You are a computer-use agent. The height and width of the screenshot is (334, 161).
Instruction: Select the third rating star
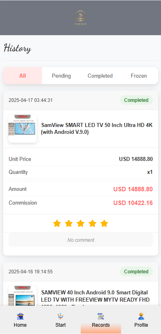click(x=81, y=224)
